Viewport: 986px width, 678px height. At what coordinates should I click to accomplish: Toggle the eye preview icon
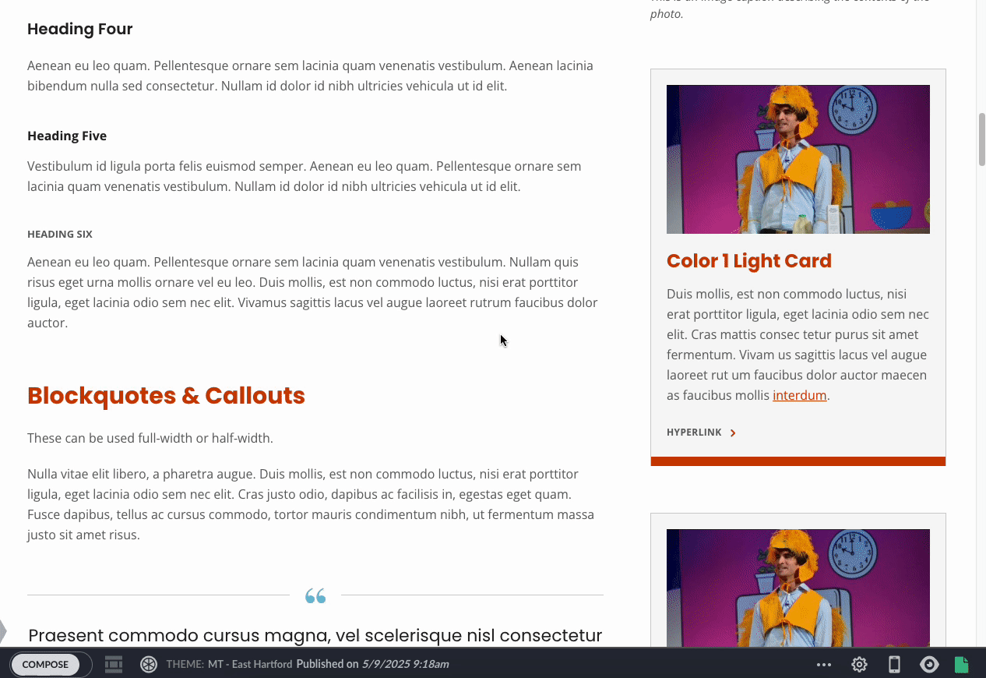pyautogui.click(x=929, y=665)
